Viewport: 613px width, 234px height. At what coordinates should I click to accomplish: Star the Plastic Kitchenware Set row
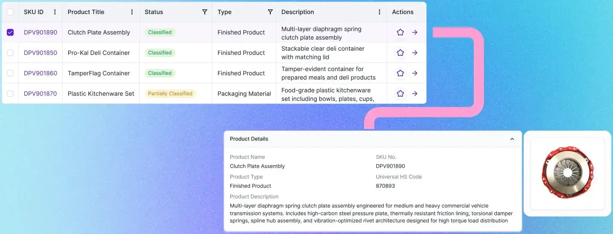400,94
